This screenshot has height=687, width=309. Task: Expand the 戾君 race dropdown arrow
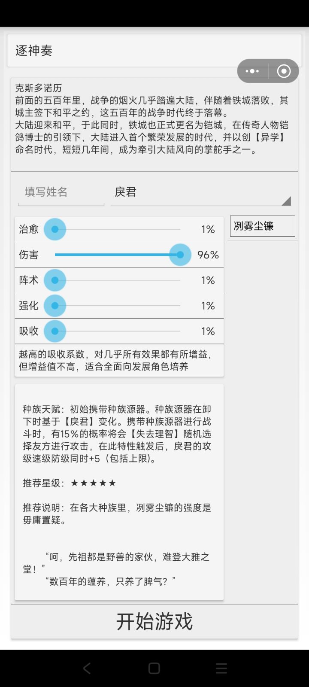coord(286,201)
